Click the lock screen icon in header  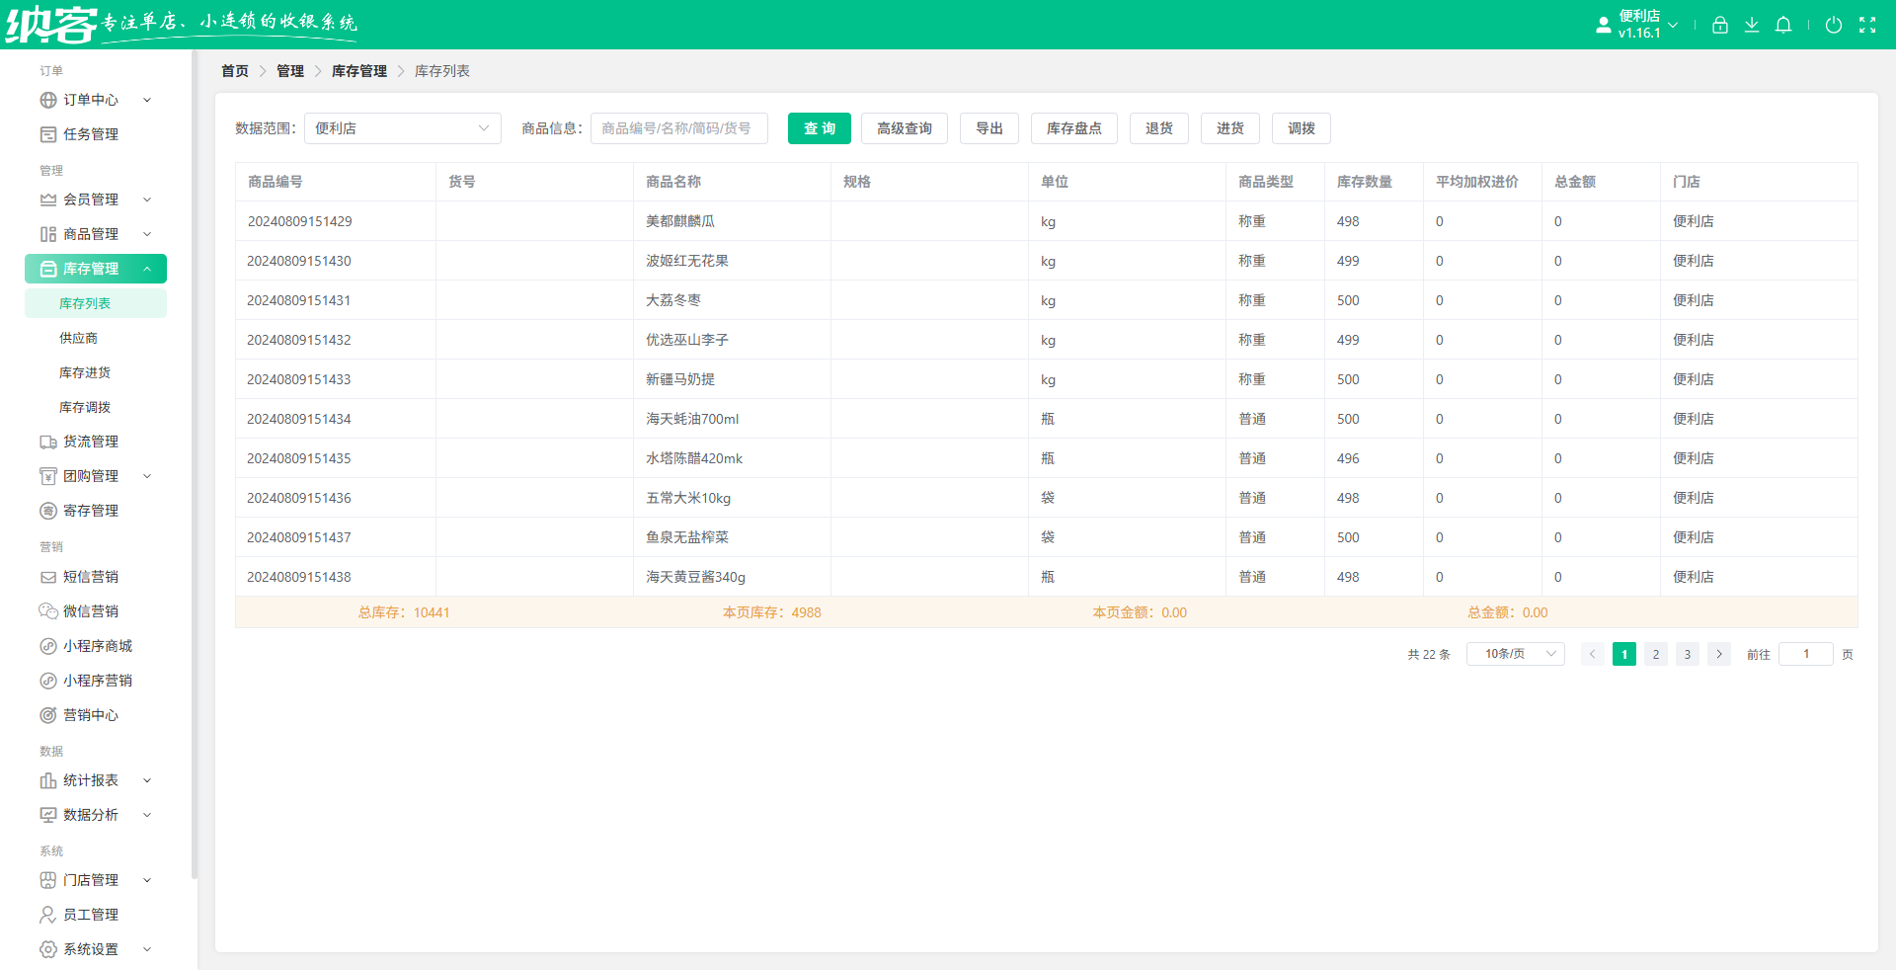[x=1719, y=25]
